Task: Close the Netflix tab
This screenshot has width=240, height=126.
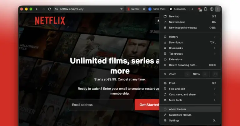Action: coord(144,9)
